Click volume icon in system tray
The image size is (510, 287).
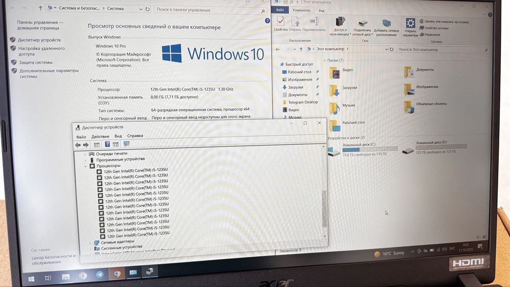tap(444, 249)
